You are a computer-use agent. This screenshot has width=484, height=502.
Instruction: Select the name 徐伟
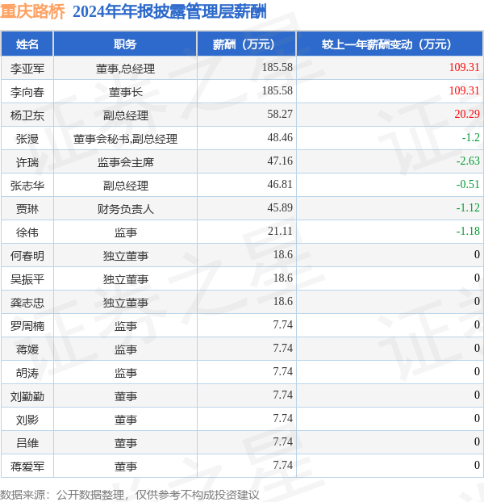27,232
